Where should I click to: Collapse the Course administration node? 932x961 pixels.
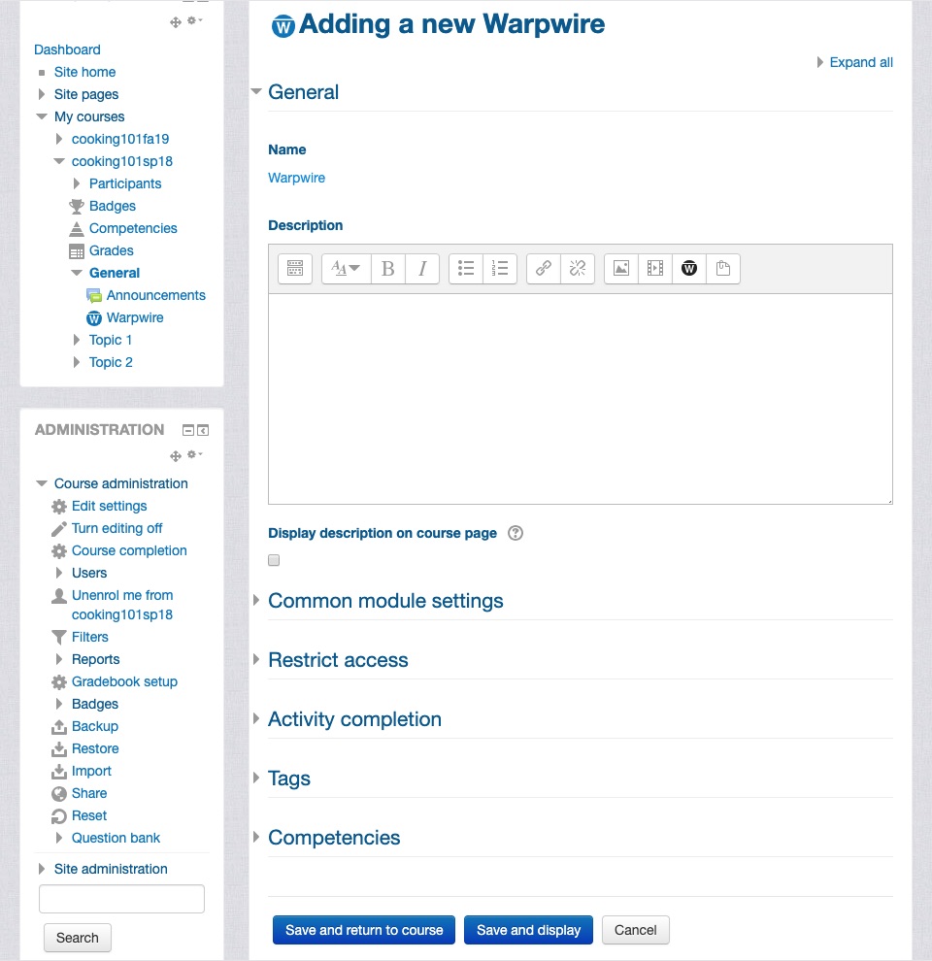coord(42,483)
